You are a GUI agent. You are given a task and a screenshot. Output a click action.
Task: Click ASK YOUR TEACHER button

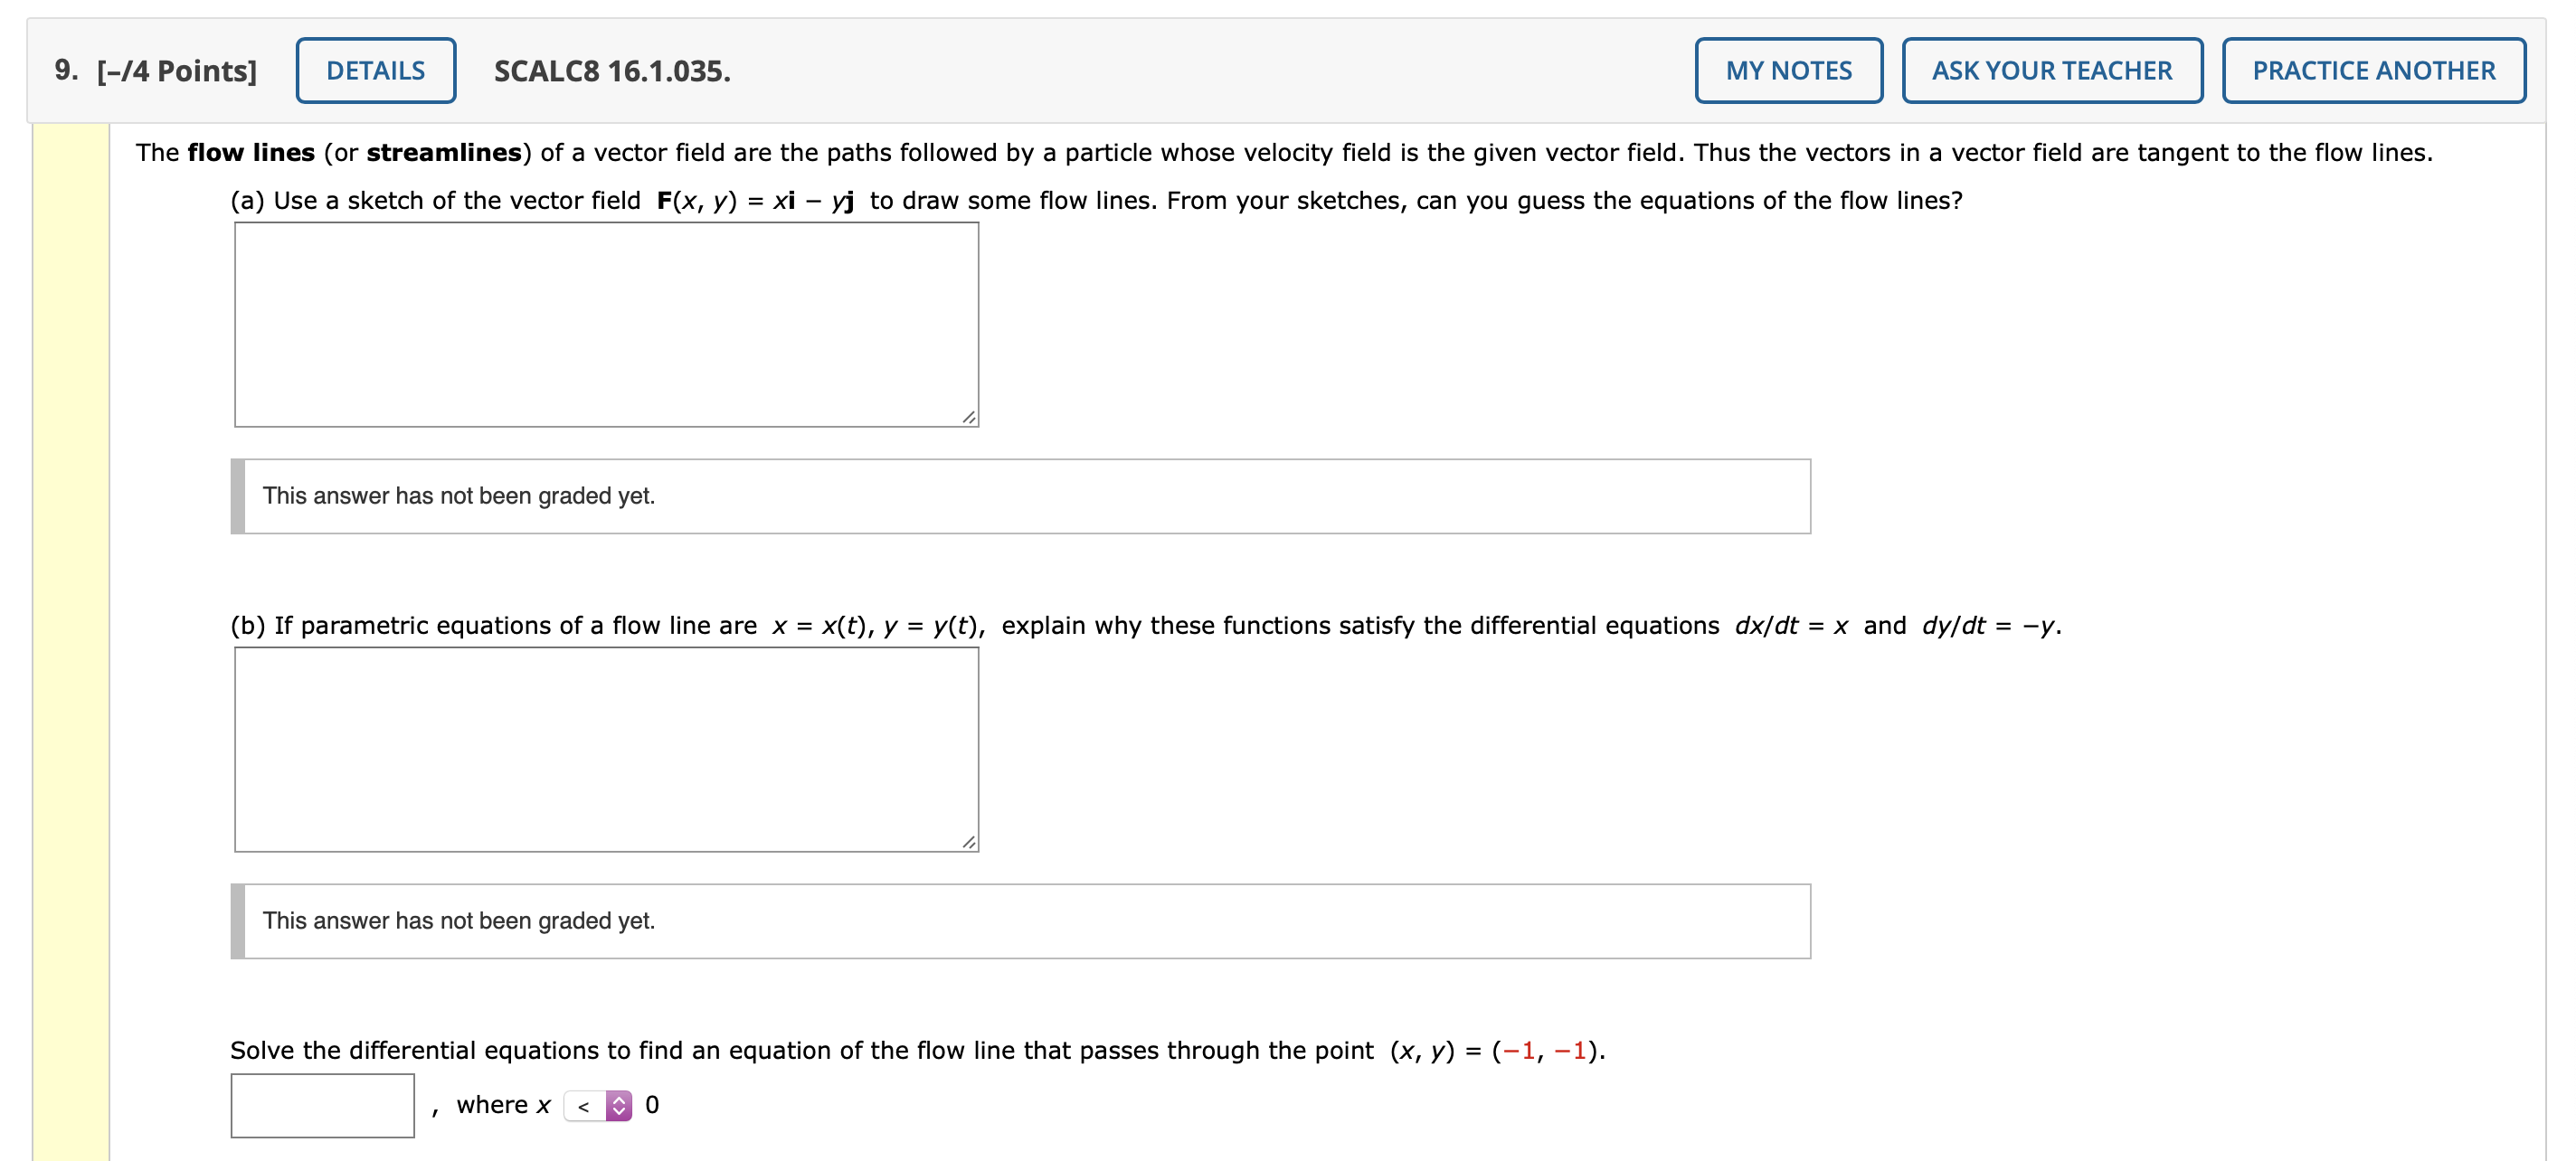click(x=2051, y=71)
